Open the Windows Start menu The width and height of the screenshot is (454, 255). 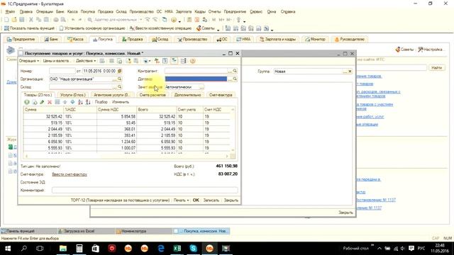click(x=8, y=249)
